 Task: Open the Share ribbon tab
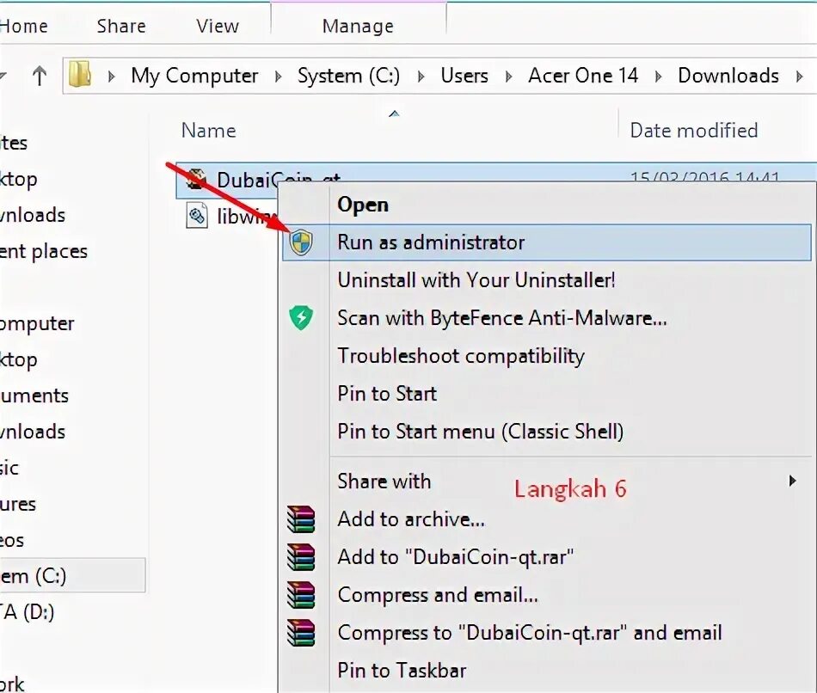point(121,26)
